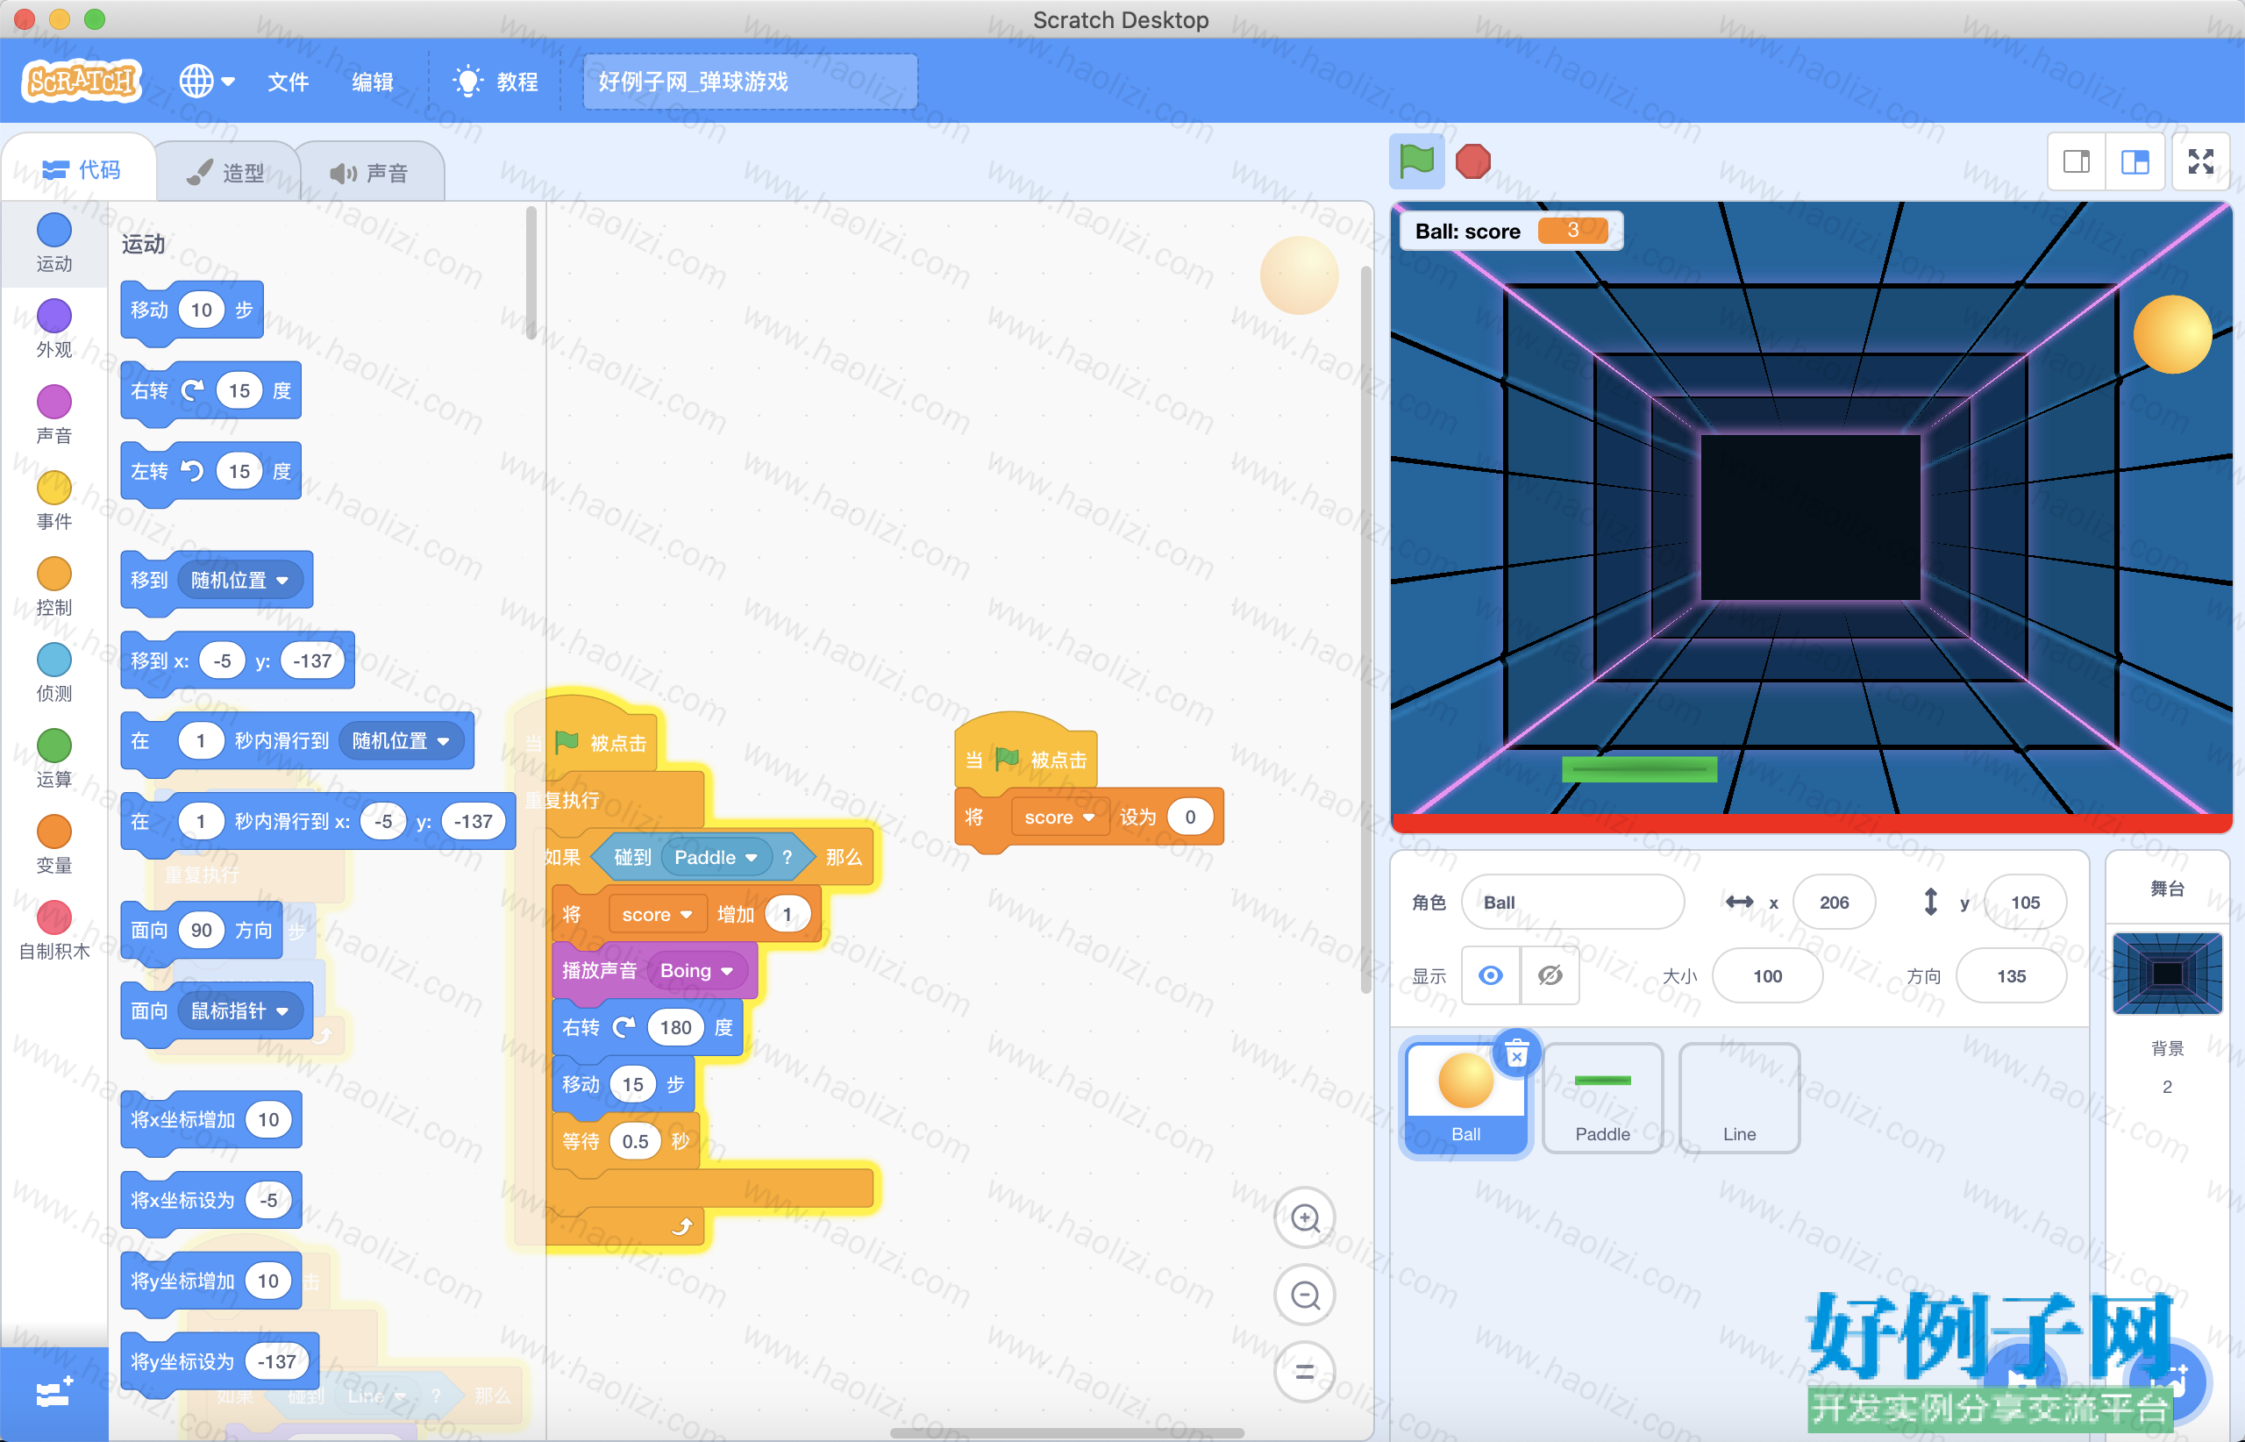Select the Paddle sprite thumbnail
Screen dimensions: 2245x1442
point(1602,1097)
